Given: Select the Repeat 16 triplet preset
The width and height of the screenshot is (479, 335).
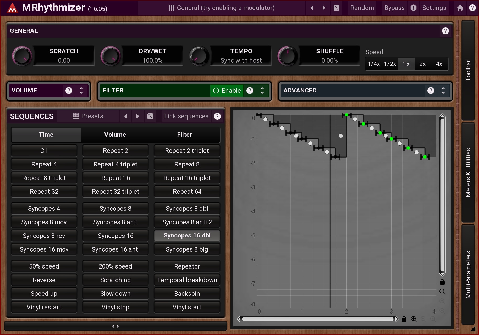Looking at the screenshot, I should 187,178.
